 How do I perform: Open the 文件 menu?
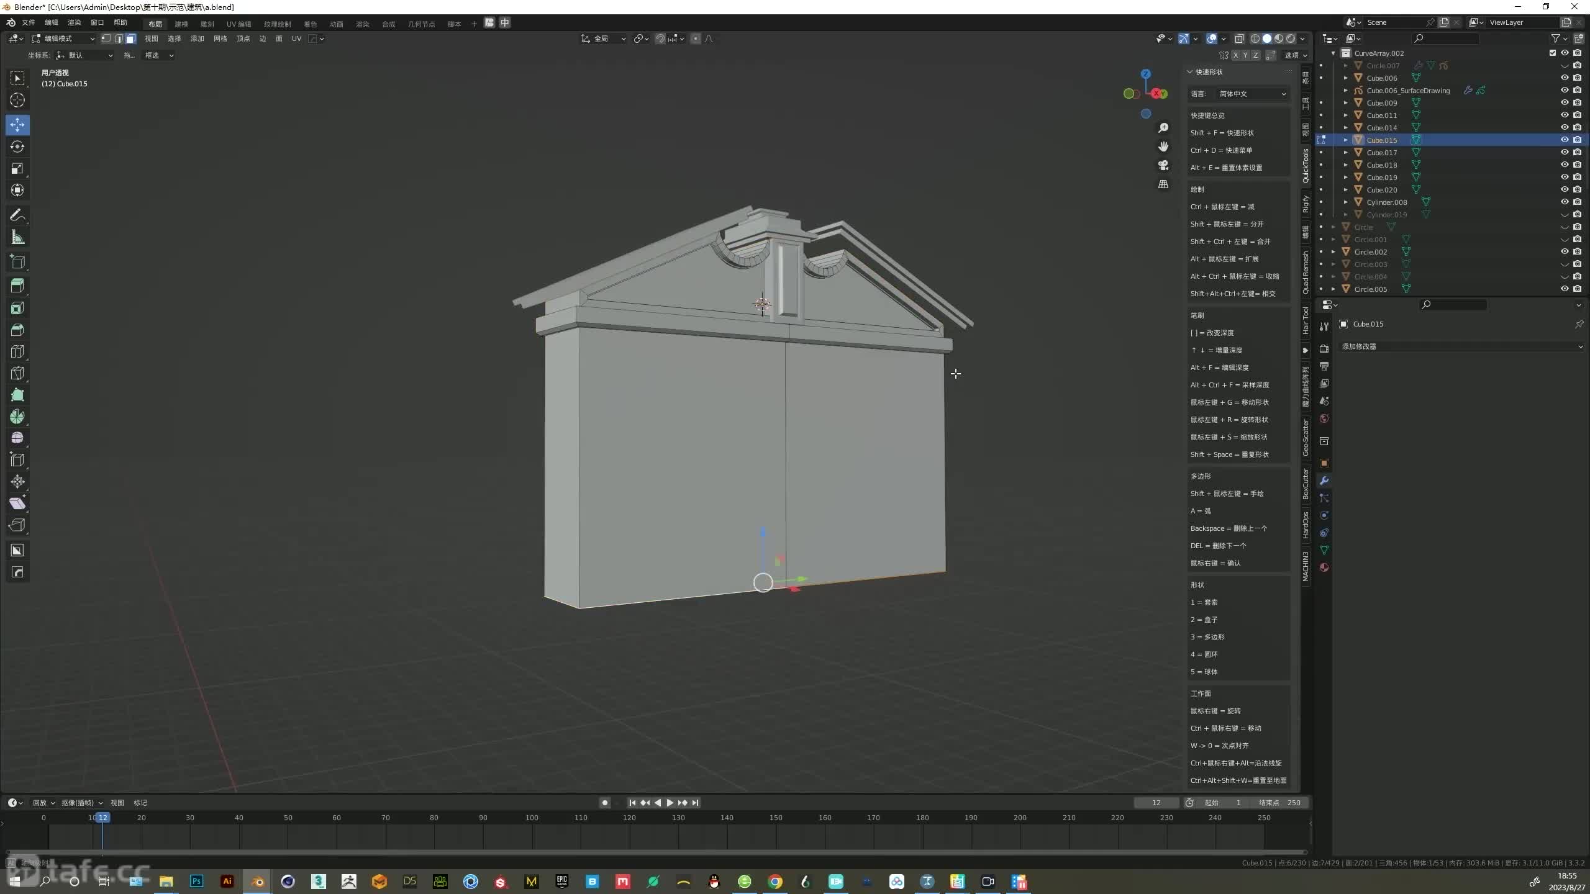29,22
